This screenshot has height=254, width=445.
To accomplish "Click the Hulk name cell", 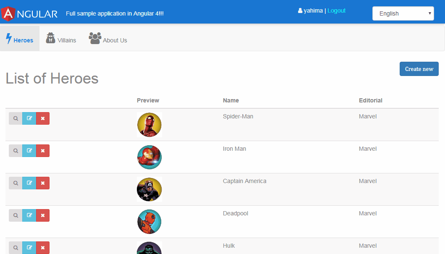I will pos(229,246).
